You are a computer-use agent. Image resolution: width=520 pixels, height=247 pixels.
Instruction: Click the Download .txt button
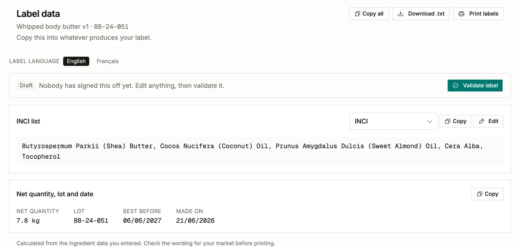421,14
